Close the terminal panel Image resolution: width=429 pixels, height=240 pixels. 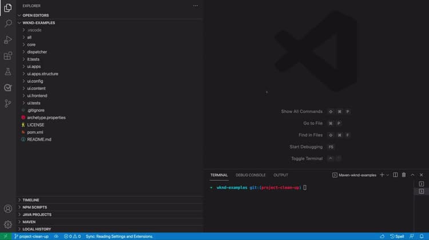422,175
